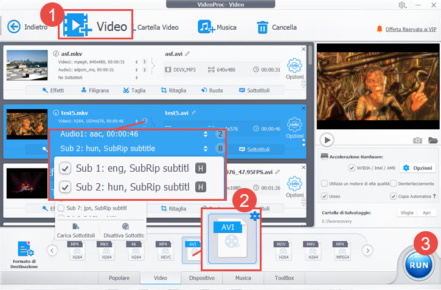441x290 pixels.
Task: Toggle Copia Automatica checkbox
Action: (x=393, y=196)
